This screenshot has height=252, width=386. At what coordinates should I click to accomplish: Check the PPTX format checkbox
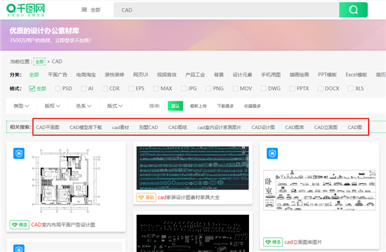click(293, 88)
